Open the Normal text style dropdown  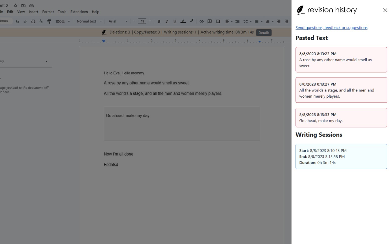click(x=89, y=21)
